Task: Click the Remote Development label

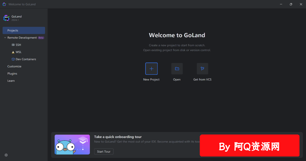Action: pyautogui.click(x=22, y=38)
